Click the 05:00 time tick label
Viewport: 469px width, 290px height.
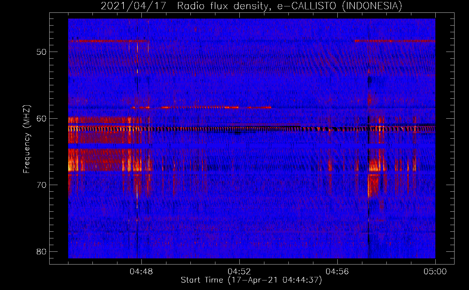[x=435, y=272]
